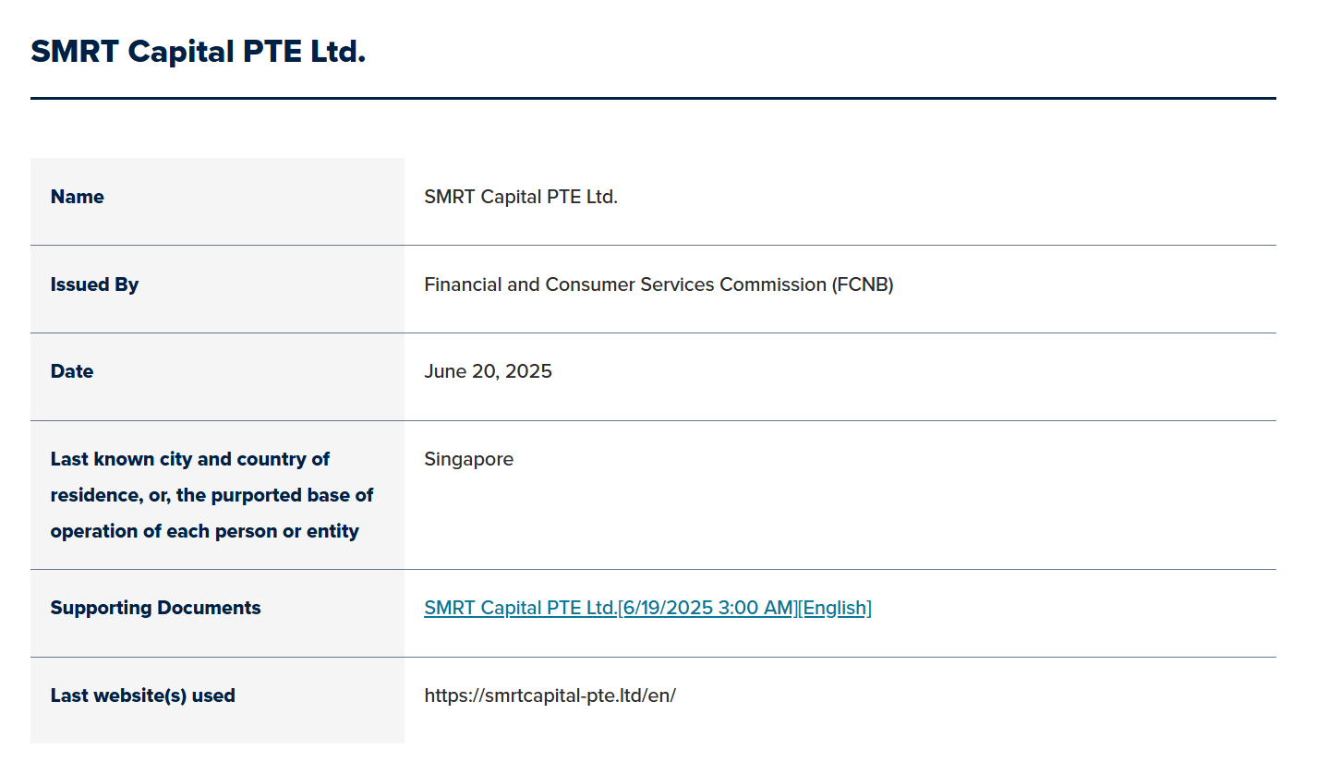This screenshot has width=1329, height=774.
Task: Click the 'Name' row label
Action: [78, 197]
